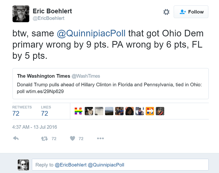Viewport: 219px width, 173px height.
Task: View the likes count list
Action: click(45, 113)
